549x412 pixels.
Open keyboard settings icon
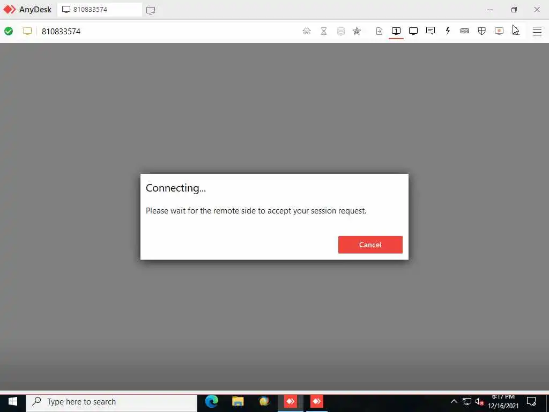pos(465,31)
